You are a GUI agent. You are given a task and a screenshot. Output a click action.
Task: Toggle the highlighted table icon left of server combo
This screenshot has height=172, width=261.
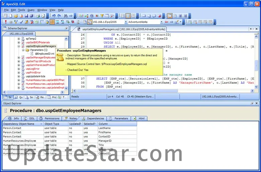90,22
